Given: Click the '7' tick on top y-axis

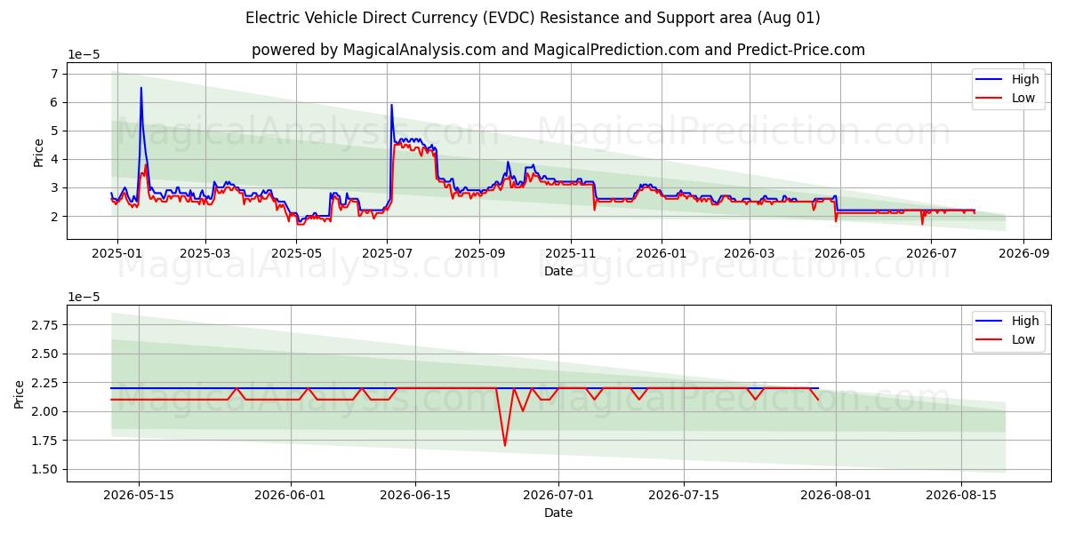Looking at the screenshot, I should 54,74.
